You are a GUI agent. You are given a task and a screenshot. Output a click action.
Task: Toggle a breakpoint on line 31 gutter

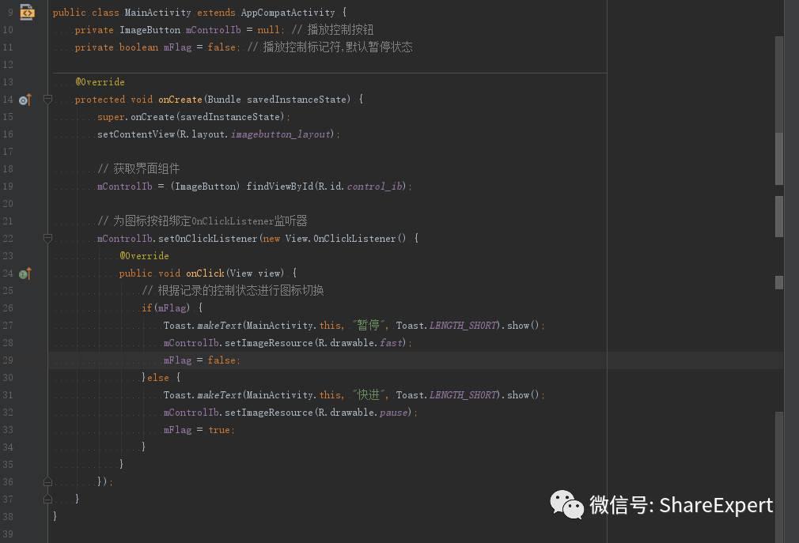35,394
